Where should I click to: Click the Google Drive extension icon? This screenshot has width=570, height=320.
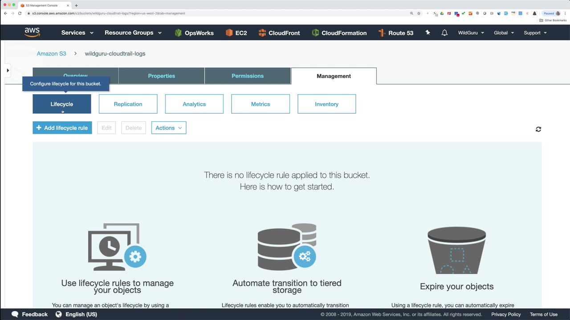(x=442, y=13)
